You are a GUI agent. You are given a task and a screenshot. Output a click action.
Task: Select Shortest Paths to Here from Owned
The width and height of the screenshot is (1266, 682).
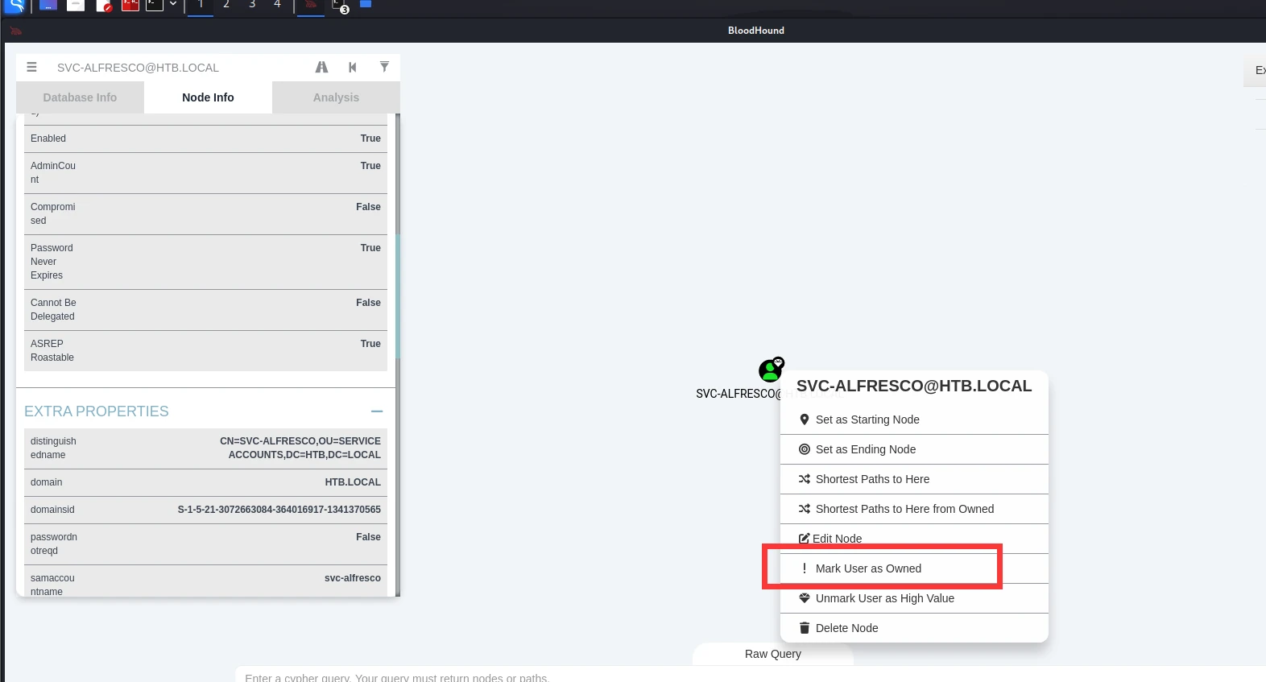914,509
